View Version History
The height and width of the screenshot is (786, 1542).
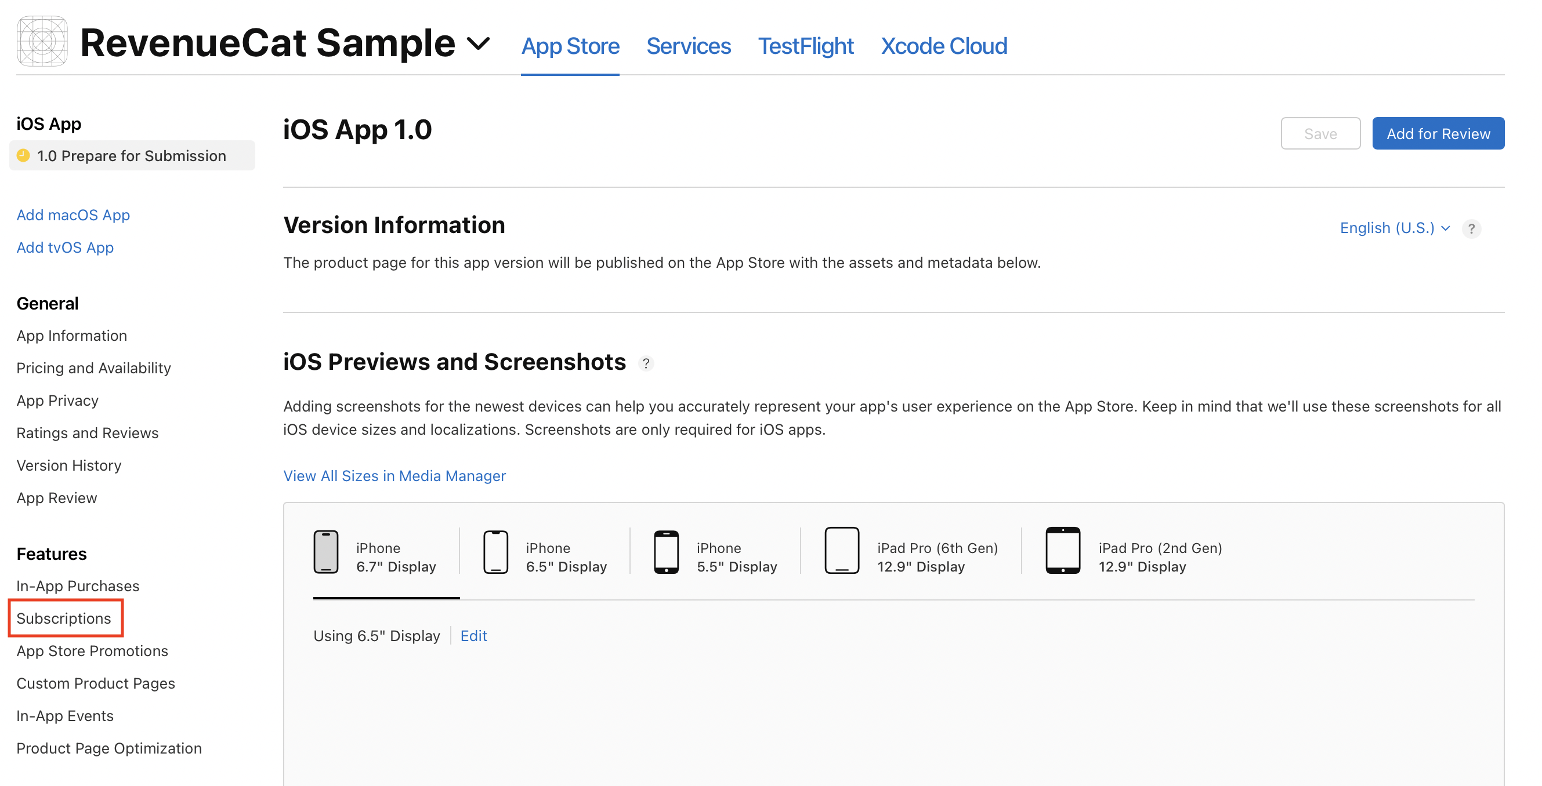point(68,465)
